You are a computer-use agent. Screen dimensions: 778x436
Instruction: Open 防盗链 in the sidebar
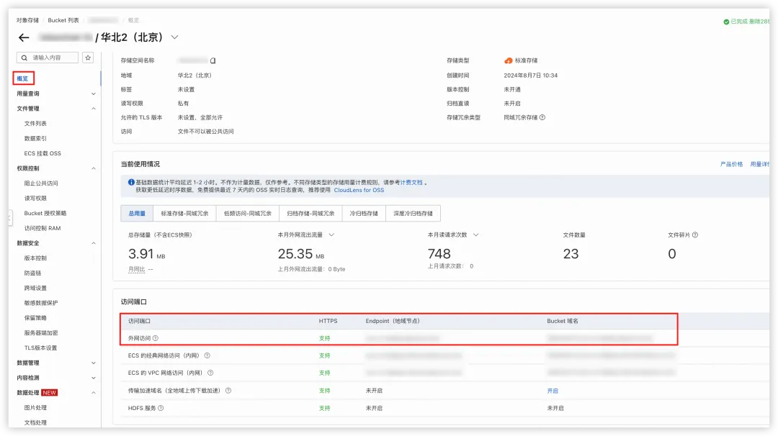(32, 273)
